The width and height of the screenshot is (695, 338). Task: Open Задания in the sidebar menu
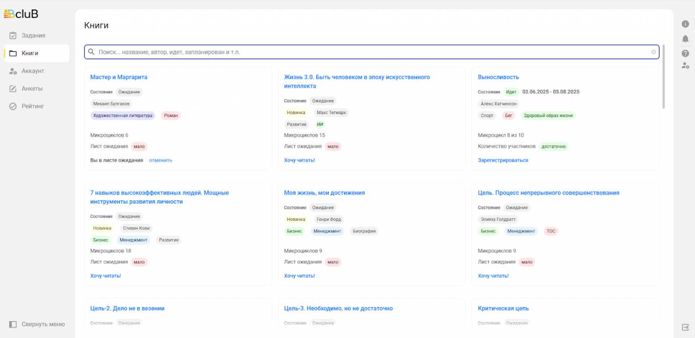(x=33, y=36)
